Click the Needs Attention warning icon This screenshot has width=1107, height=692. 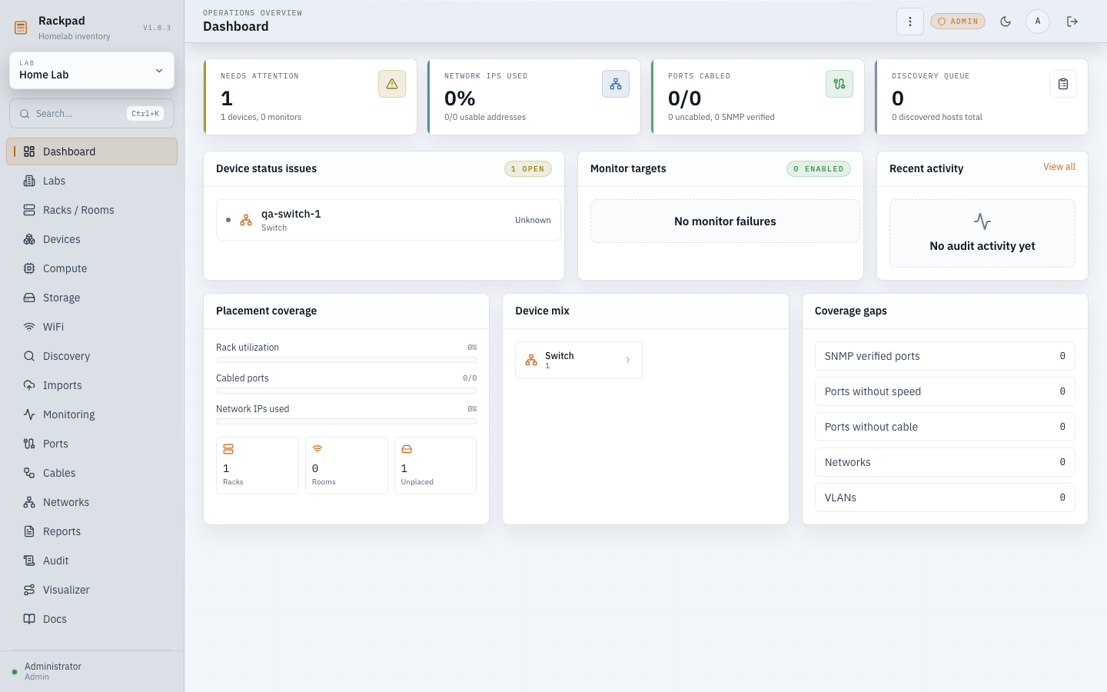click(x=392, y=84)
